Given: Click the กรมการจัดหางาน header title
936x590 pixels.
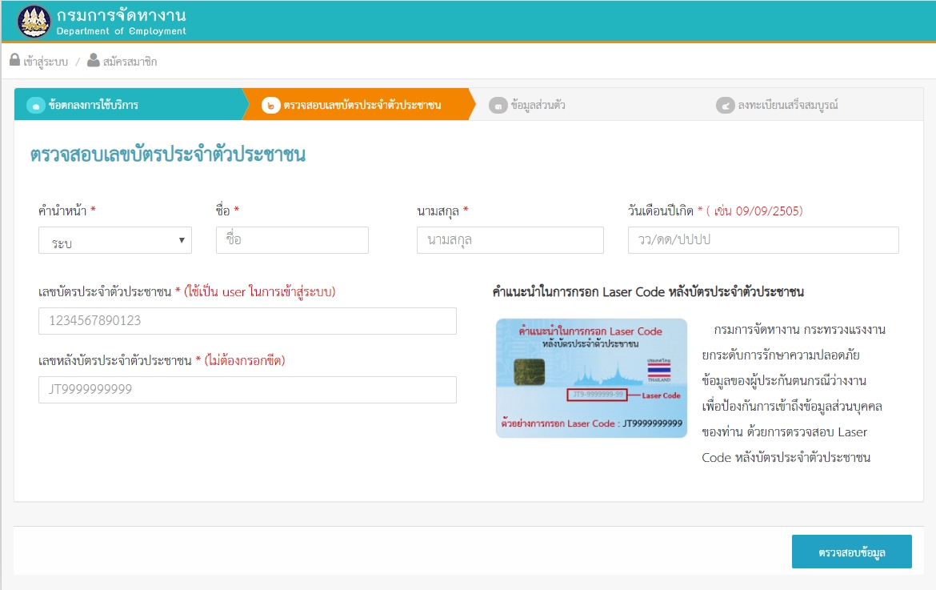Looking at the screenshot, I should point(121,15).
